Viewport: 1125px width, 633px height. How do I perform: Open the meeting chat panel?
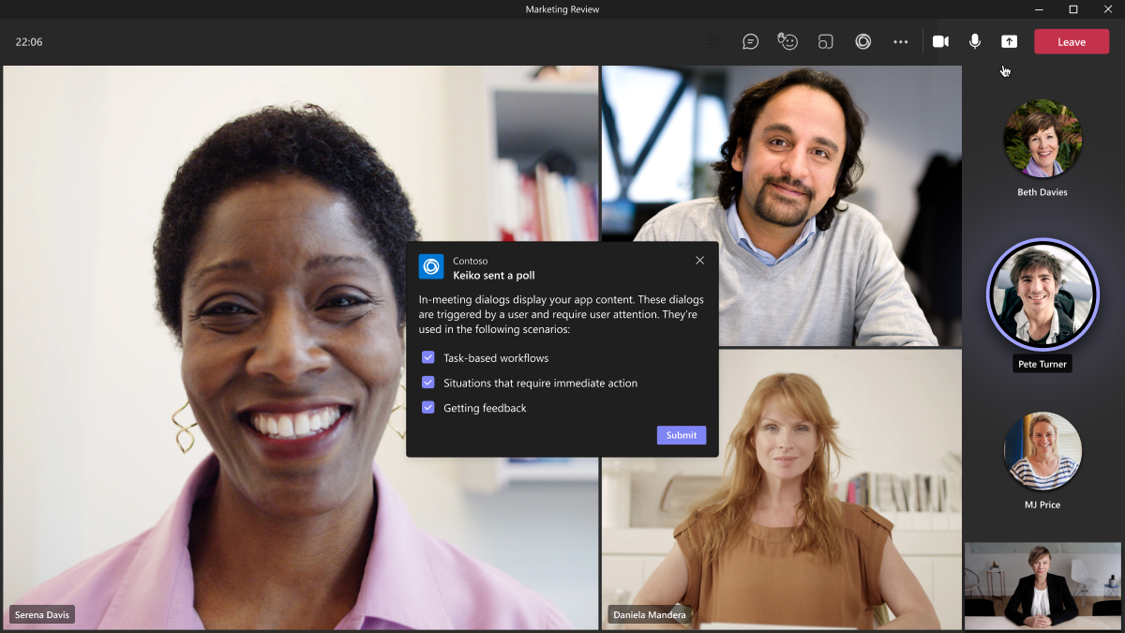(x=750, y=41)
